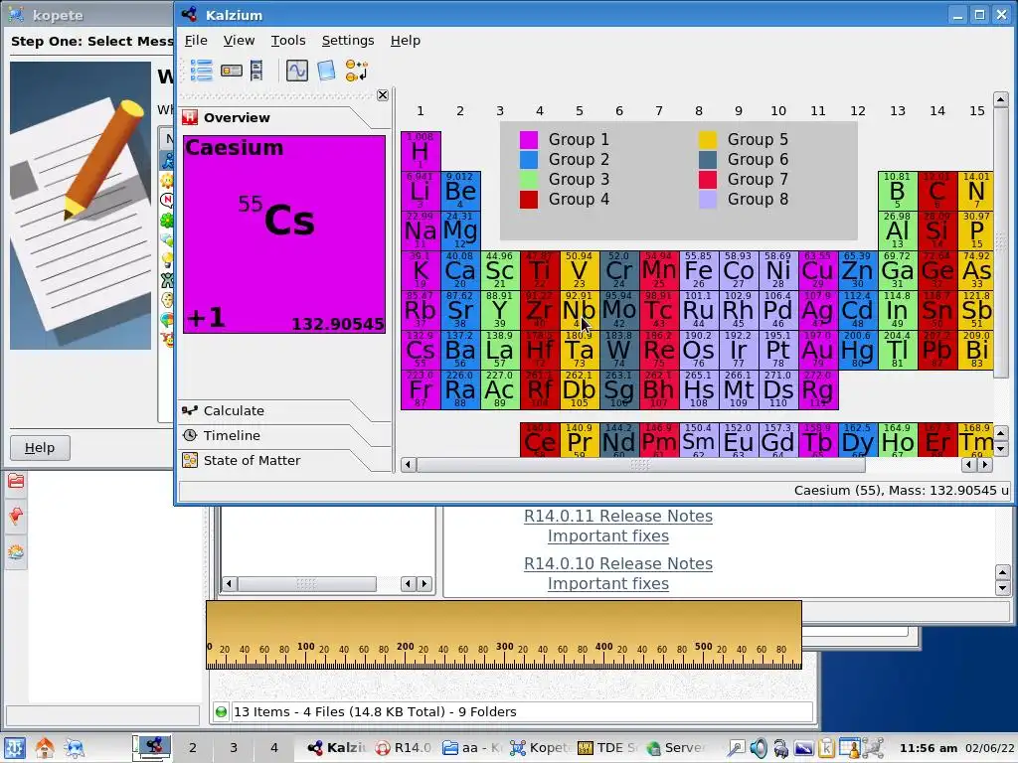Click the red folder sidebar icon
The image size is (1018, 763).
16,481
